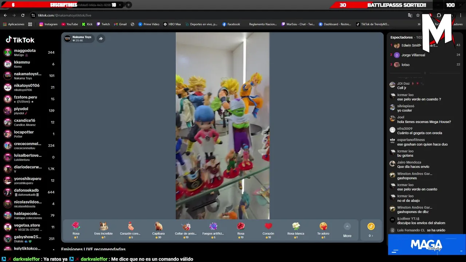
Task: Send the Eres increíble gift
Action: click(103, 230)
